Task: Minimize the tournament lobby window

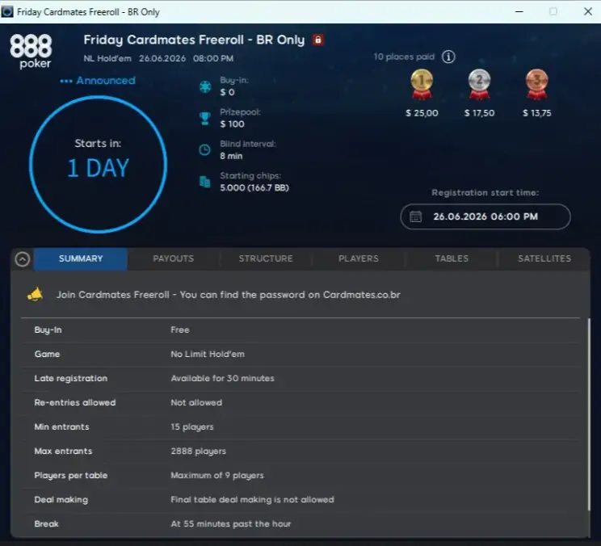Action: click(519, 11)
